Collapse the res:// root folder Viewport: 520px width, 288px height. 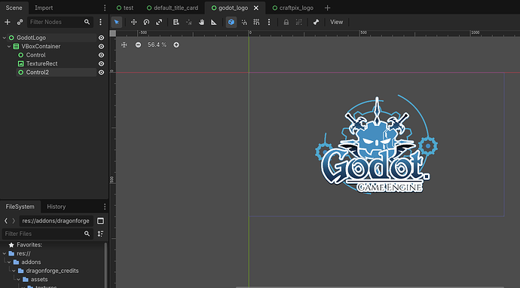tap(5, 253)
